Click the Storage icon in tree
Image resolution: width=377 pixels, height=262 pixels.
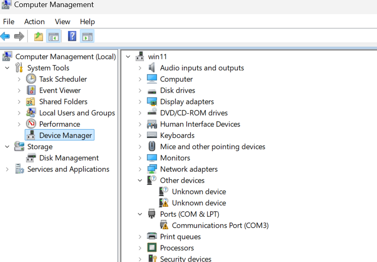point(19,146)
